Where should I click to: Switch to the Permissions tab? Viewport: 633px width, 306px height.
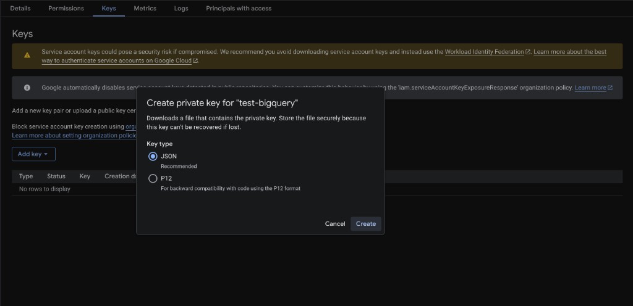66,8
